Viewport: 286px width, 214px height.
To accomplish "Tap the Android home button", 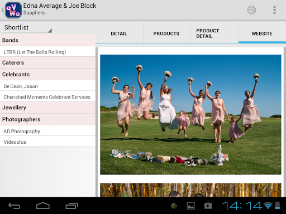I will [43, 206].
